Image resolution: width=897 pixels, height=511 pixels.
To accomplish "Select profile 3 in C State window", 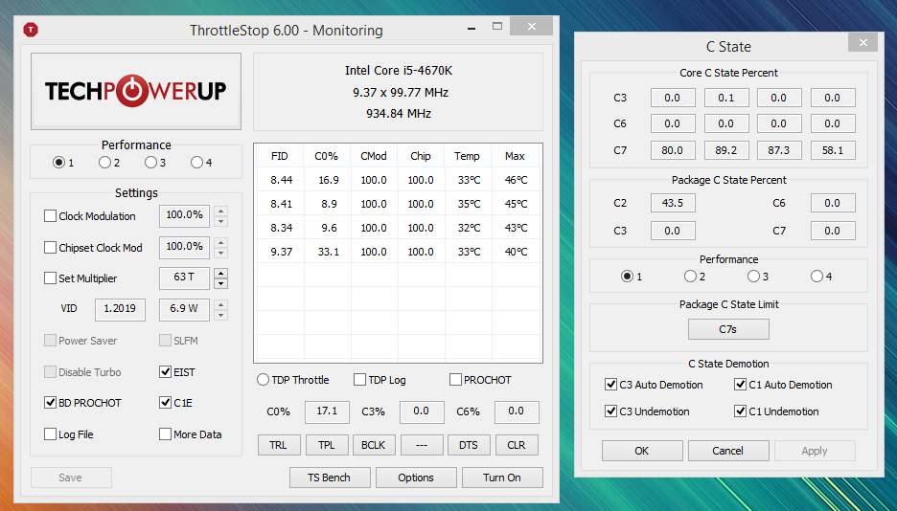I will [x=753, y=277].
